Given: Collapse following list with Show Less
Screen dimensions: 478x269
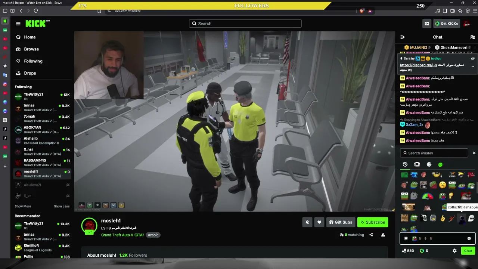Looking at the screenshot, I should point(62,206).
